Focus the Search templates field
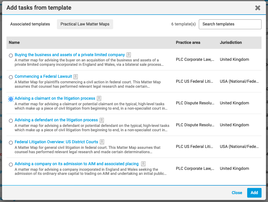This screenshot has height=202, width=268. pyautogui.click(x=230, y=24)
